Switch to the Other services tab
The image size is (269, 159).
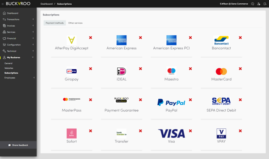(x=75, y=23)
